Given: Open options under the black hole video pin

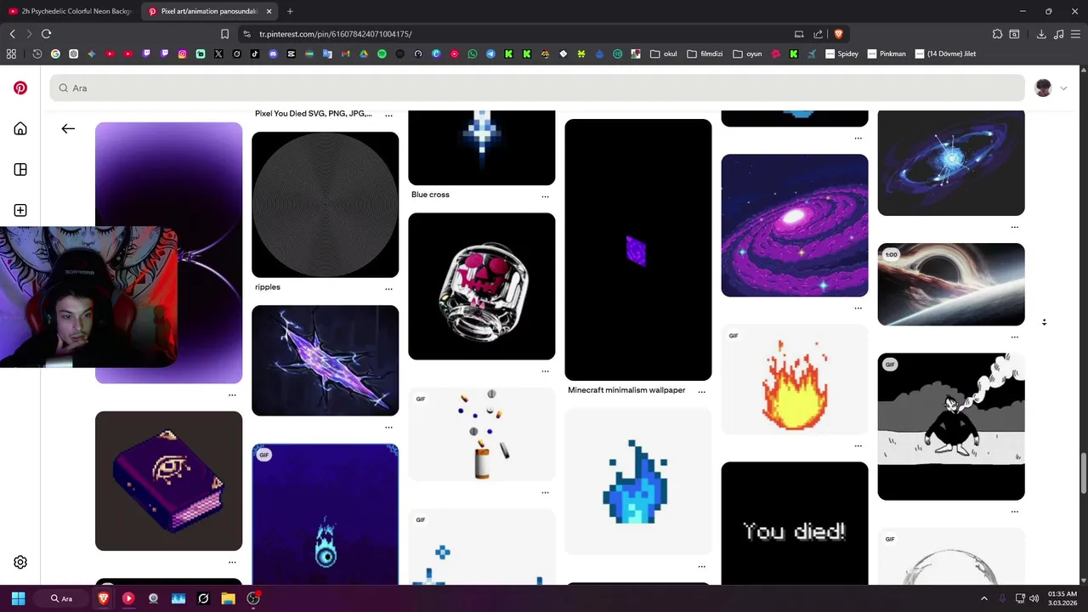Looking at the screenshot, I should pyautogui.click(x=1014, y=337).
